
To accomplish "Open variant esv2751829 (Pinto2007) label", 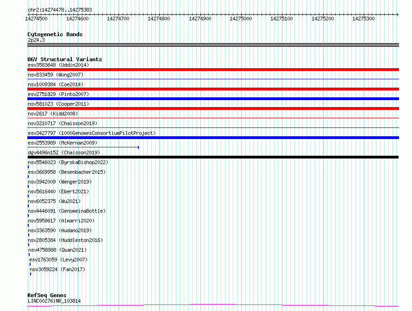I will pos(58,94).
